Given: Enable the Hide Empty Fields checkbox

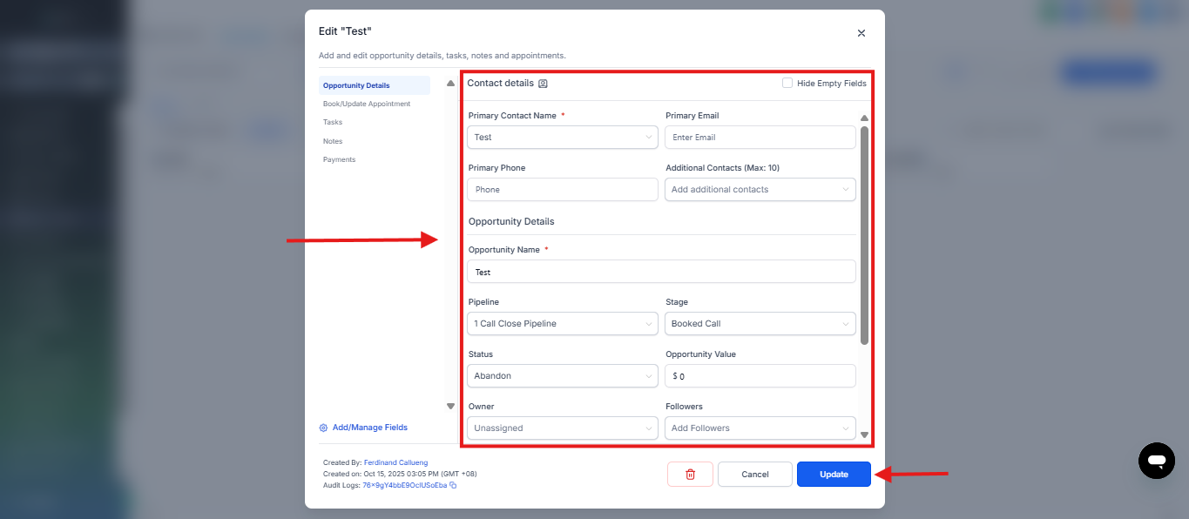Looking at the screenshot, I should tap(787, 84).
